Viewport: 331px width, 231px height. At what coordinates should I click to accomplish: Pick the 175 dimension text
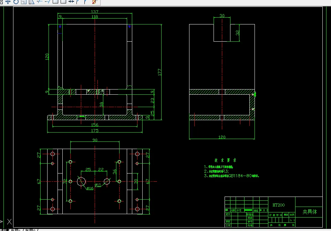95,130
